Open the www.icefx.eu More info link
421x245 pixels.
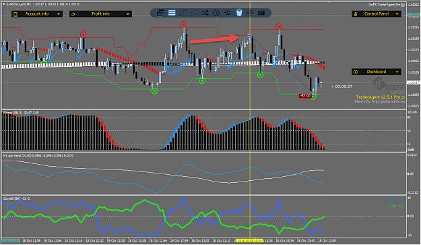380,102
